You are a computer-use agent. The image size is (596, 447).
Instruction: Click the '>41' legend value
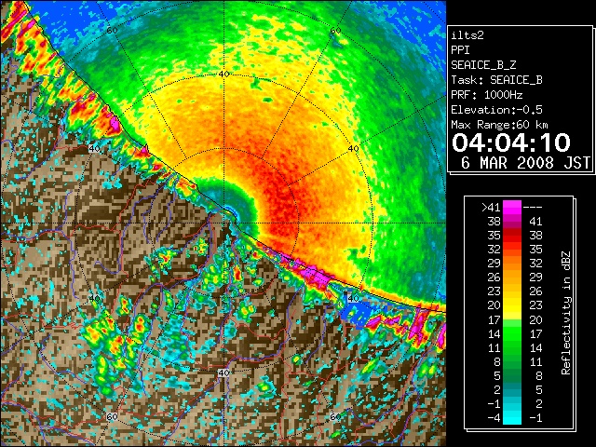point(491,207)
